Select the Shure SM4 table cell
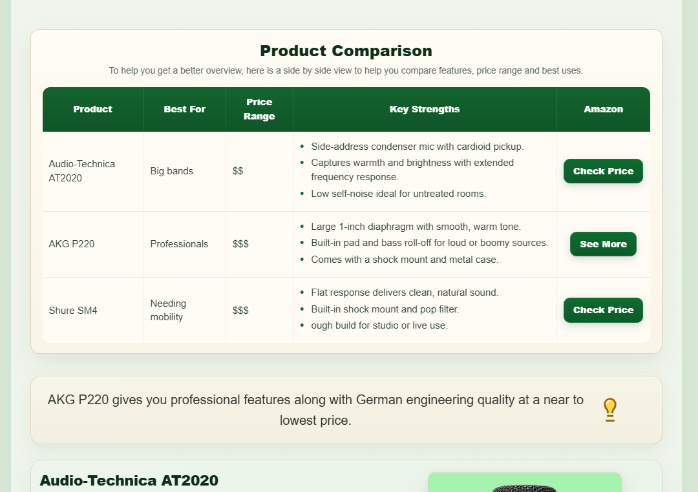The height and width of the screenshot is (492, 698). (92, 311)
